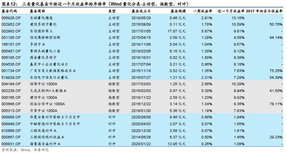The image size is (287, 155).
Task: Select fund code 005313.OF
Action: click(11, 110)
